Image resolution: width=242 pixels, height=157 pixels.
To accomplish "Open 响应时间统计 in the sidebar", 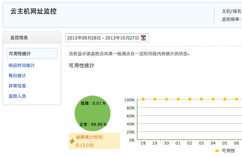I will coord(22,66).
